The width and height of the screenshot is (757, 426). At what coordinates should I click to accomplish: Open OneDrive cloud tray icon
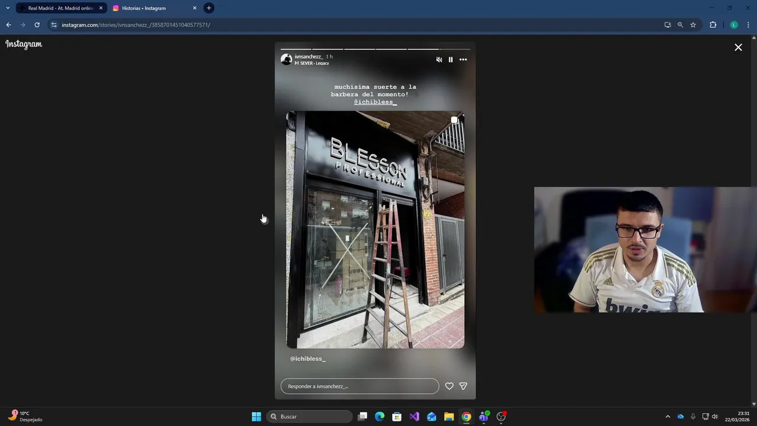(x=680, y=417)
